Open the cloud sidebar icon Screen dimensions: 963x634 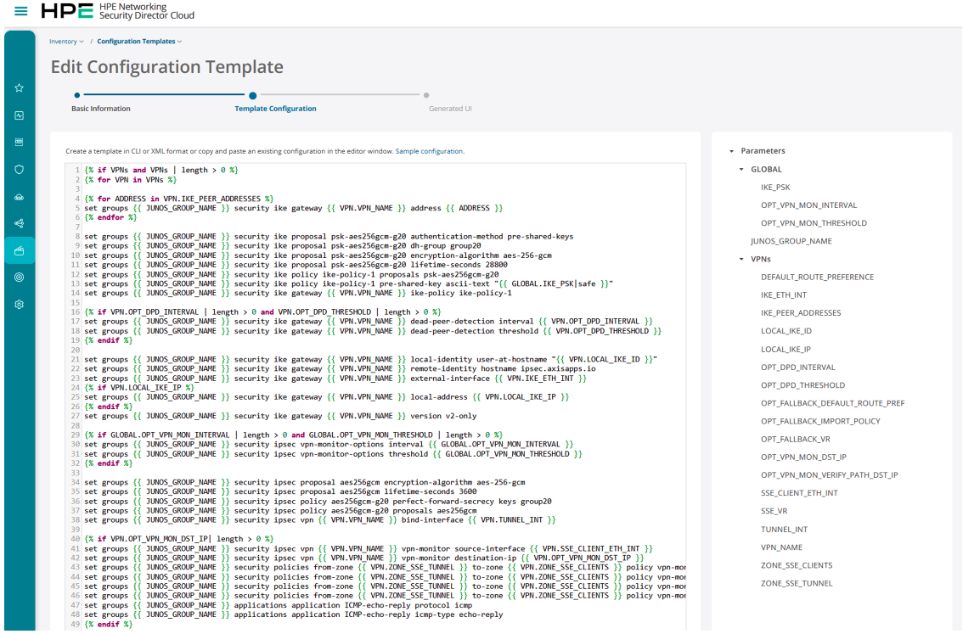pos(19,197)
